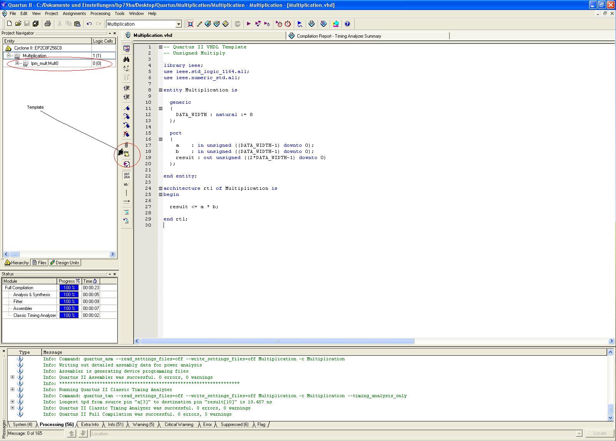Show the Warning (5) message tab

(143, 424)
